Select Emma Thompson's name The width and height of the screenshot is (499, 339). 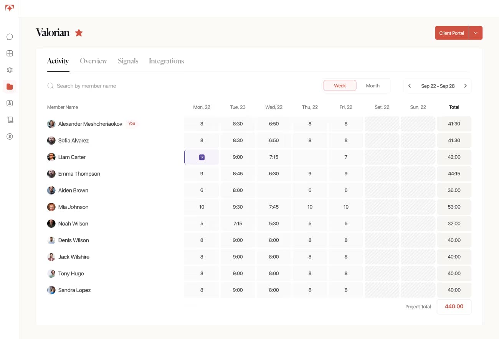tap(79, 174)
